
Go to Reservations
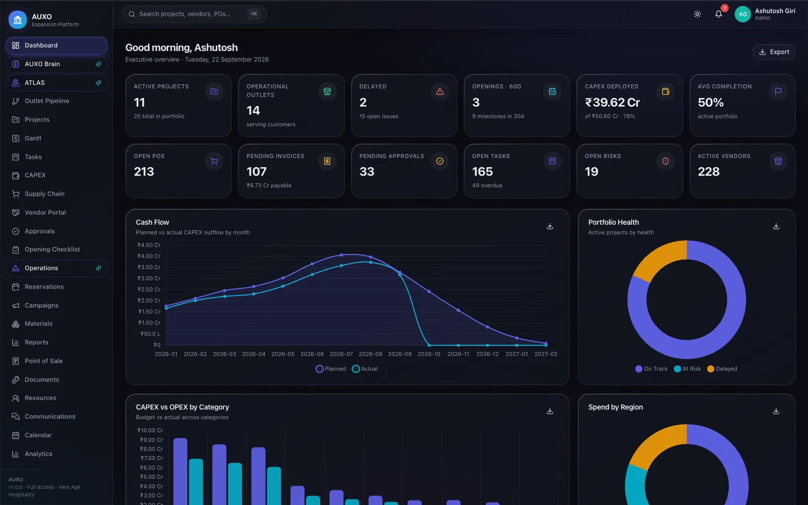[57, 287]
